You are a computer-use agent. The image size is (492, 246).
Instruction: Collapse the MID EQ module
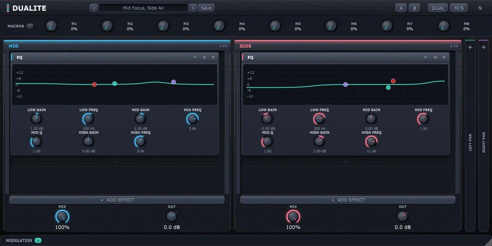tap(195, 57)
